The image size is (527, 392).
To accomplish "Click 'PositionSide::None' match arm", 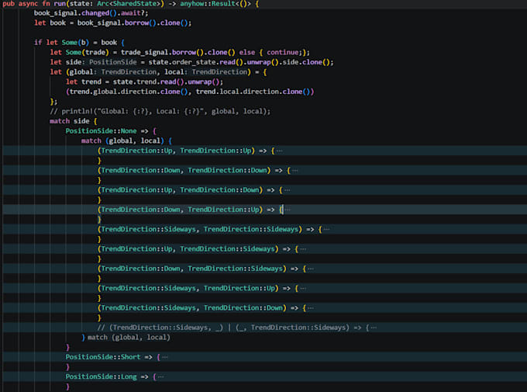I will point(102,131).
